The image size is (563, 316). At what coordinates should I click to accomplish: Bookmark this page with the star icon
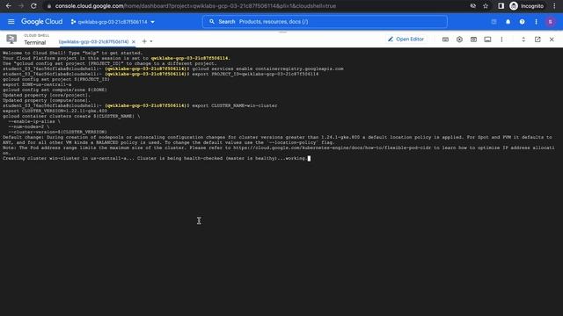[x=486, y=6]
